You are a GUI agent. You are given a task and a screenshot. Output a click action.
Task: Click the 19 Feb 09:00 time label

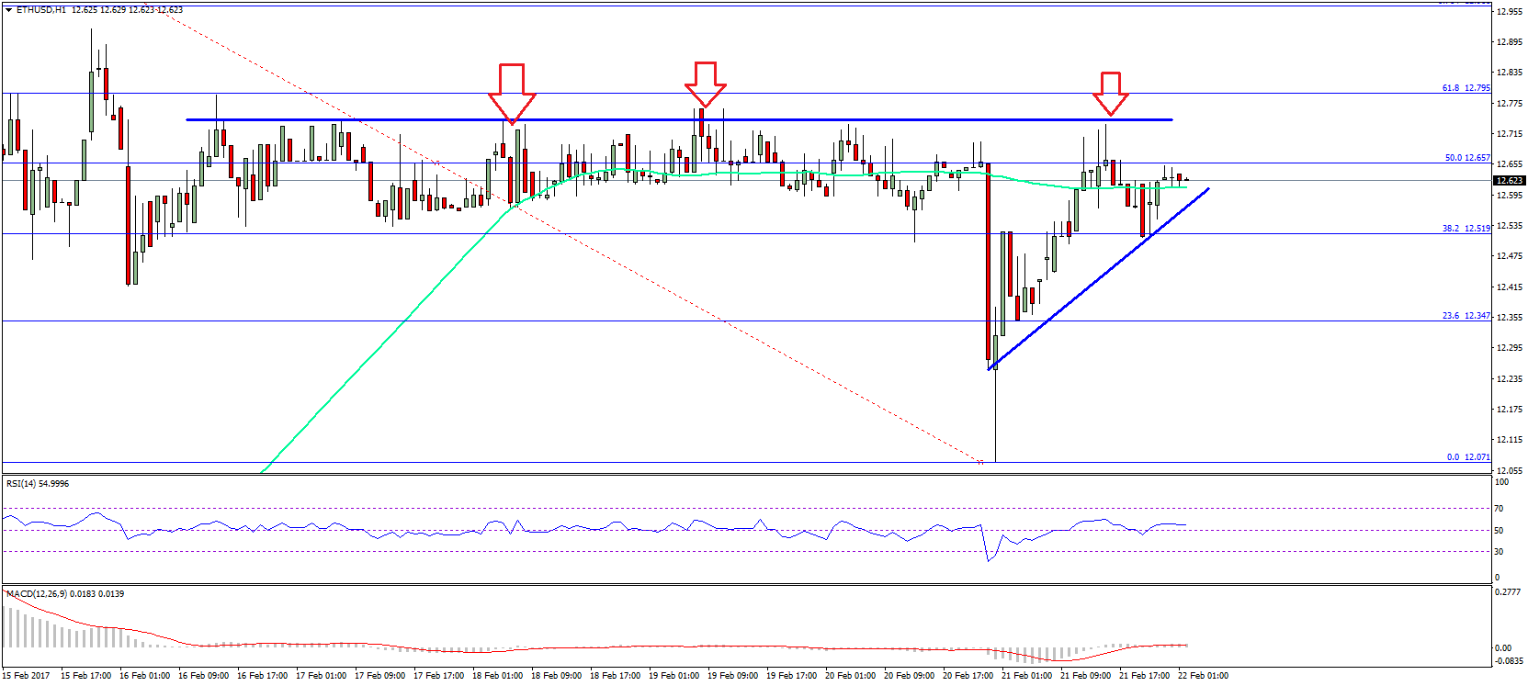pyautogui.click(x=732, y=676)
